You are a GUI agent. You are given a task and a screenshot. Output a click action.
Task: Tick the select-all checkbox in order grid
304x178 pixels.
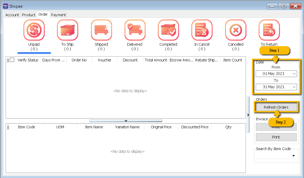[x=12, y=60]
